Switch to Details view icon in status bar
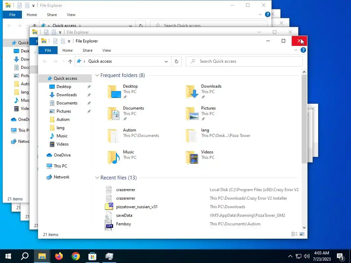This screenshot has width=351, height=263. (294, 234)
